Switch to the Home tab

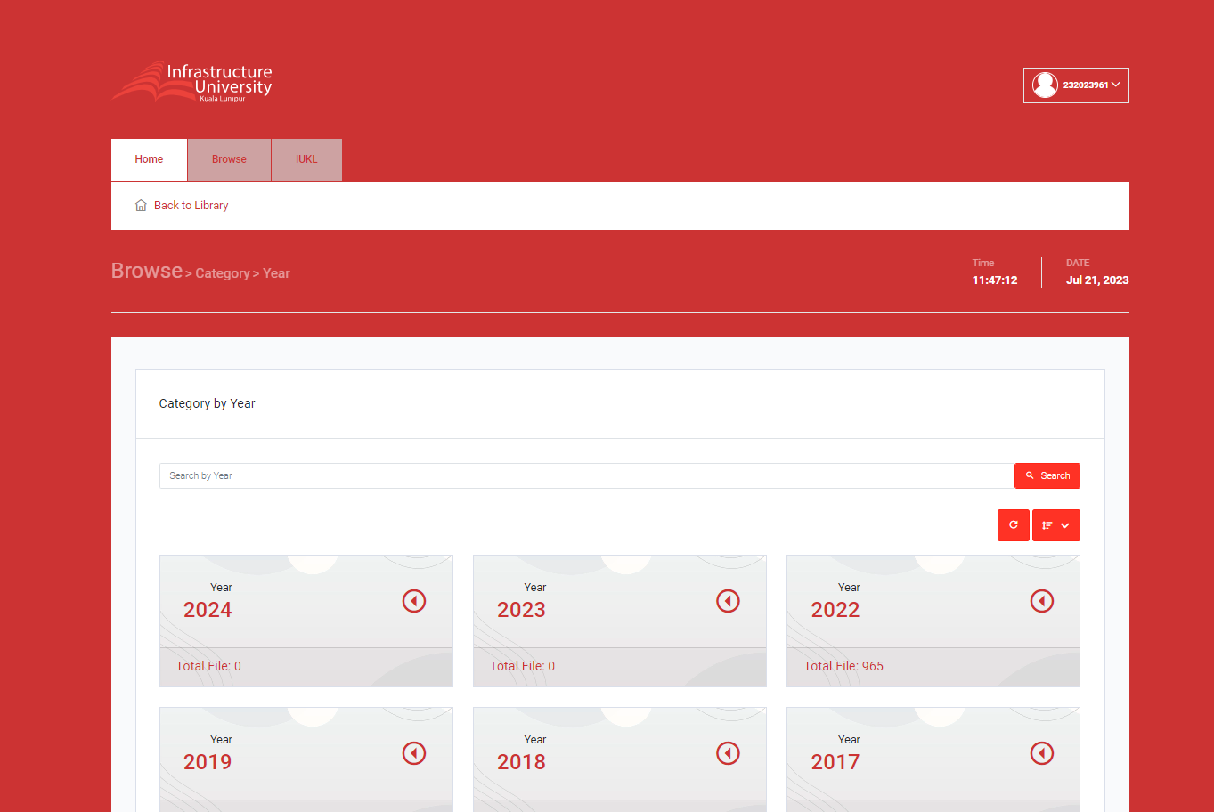(x=149, y=159)
